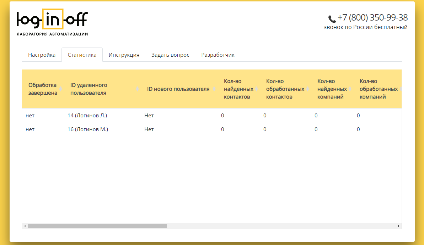Screen dimensions: 424x245
Task: Click sort icon on 'Кол-во найденных компаний'
Action: pyautogui.click(x=350, y=89)
